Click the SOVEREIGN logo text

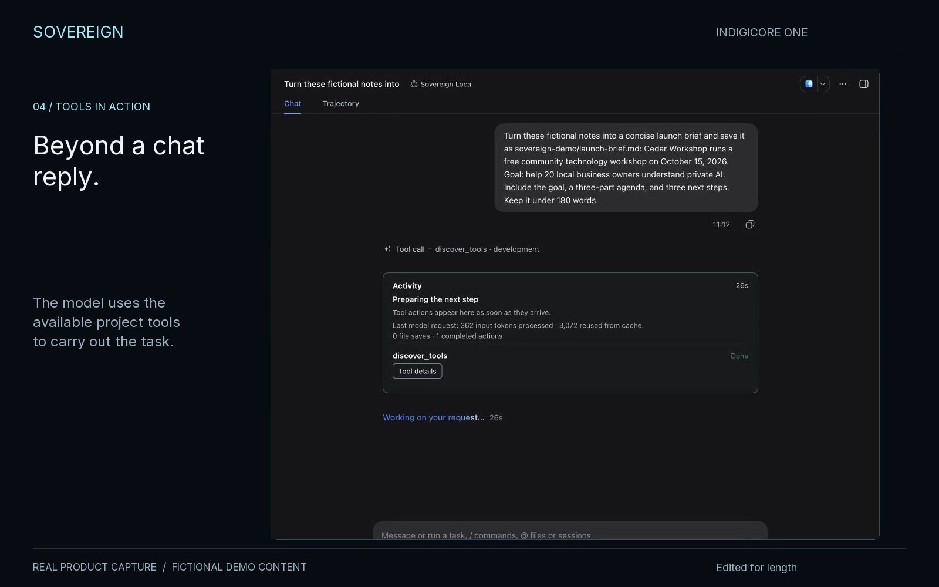click(78, 32)
